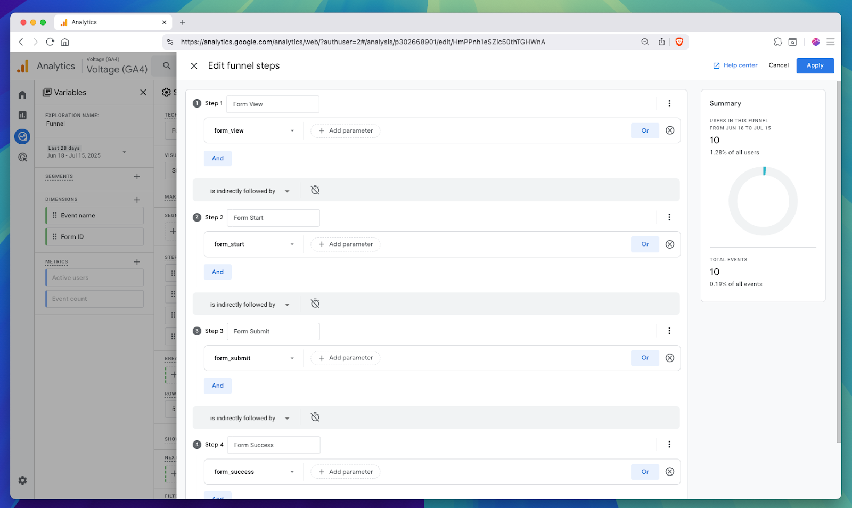Open Advertising in Analytics sidebar
Image resolution: width=852 pixels, height=508 pixels.
[x=22, y=157]
